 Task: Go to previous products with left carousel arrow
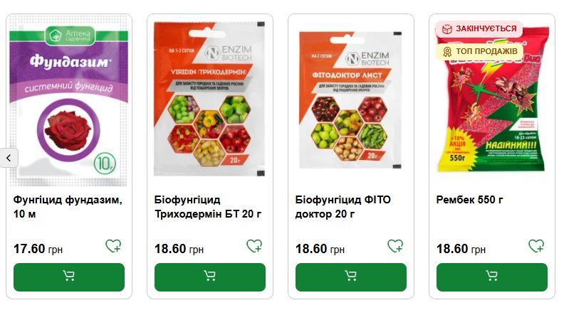click(x=9, y=158)
